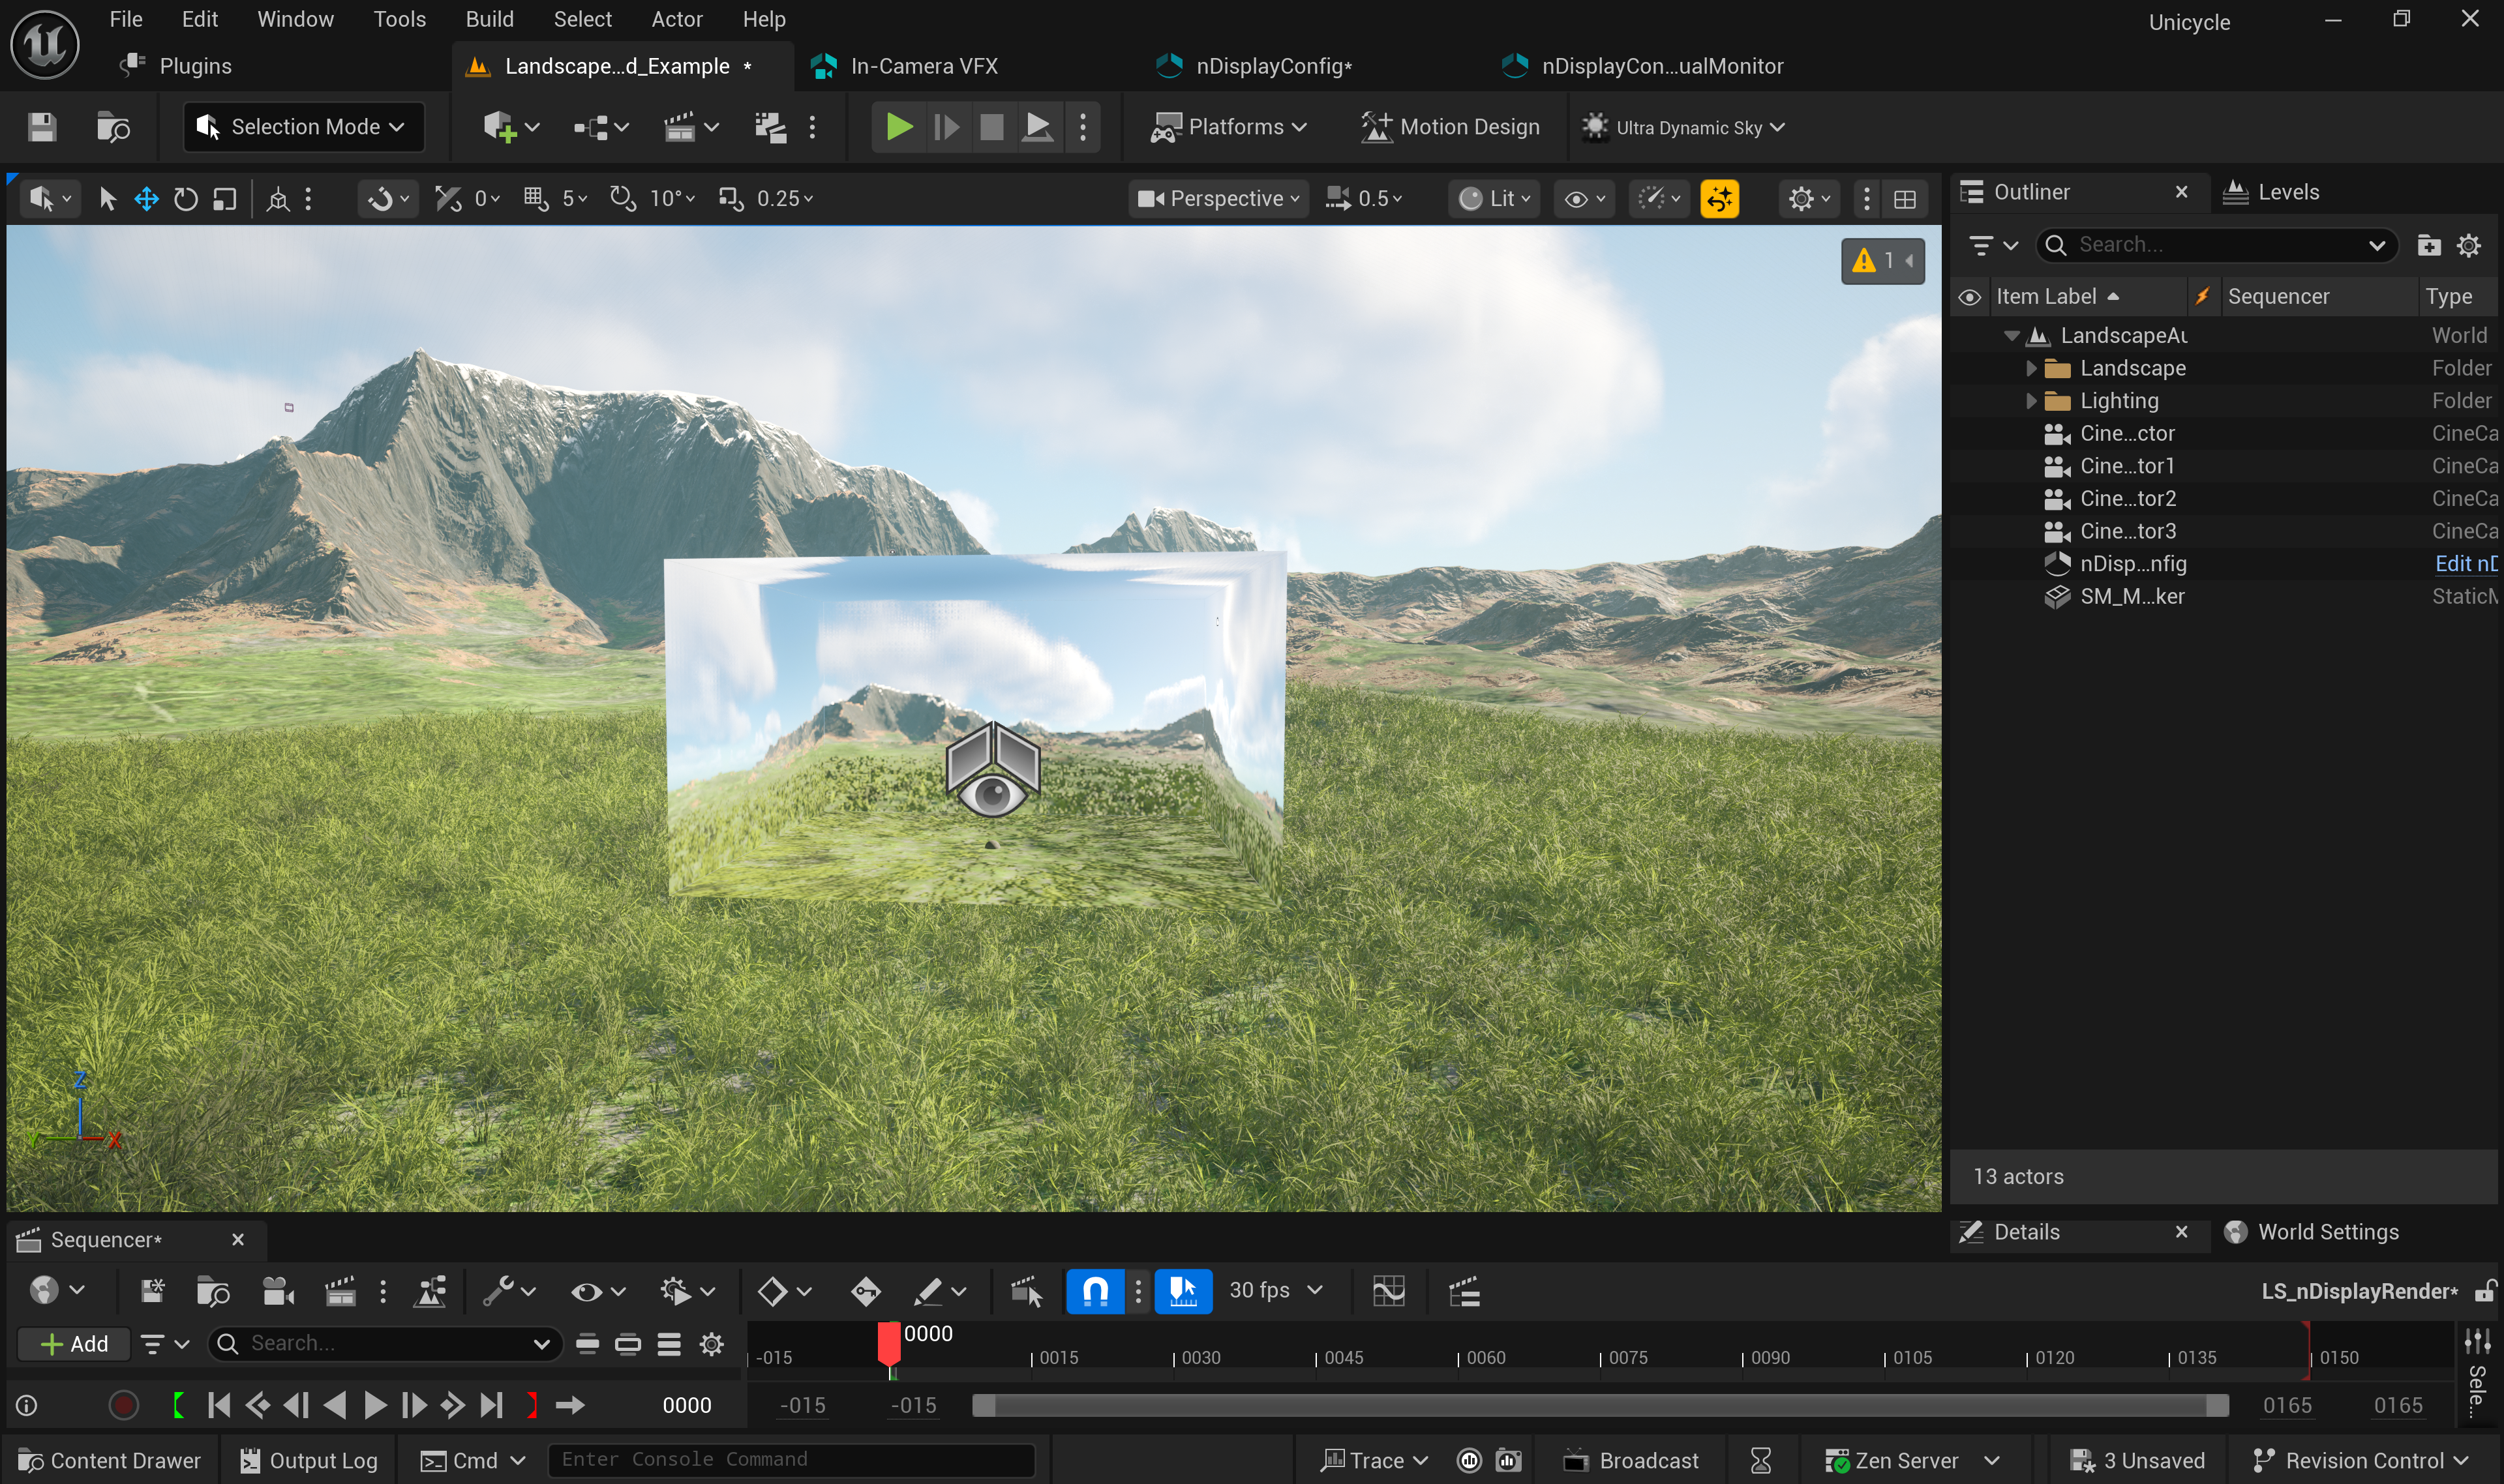2504x1484 pixels.
Task: Switch to the In-Camera VFX tab
Action: (x=922, y=66)
